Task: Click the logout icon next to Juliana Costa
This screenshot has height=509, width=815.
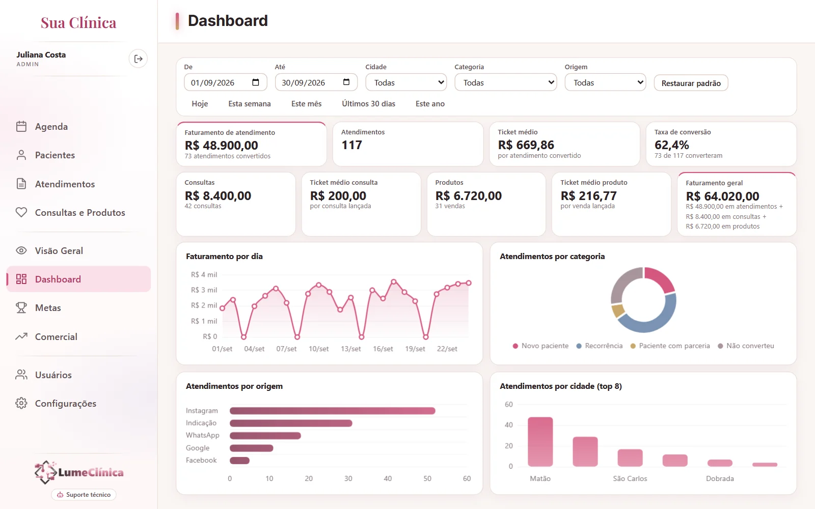Action: [x=138, y=59]
